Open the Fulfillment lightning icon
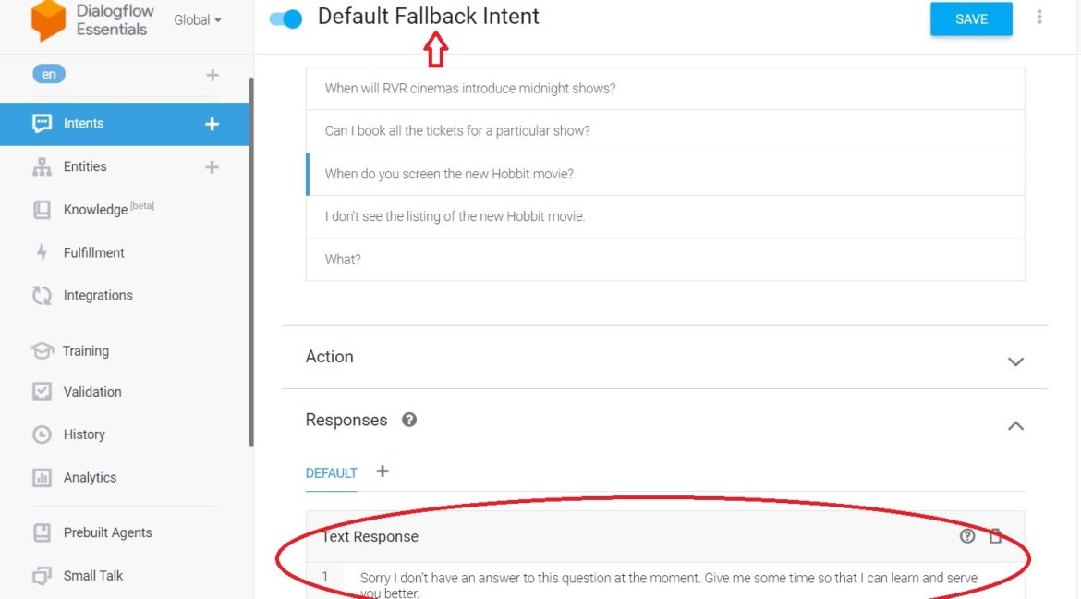 point(42,251)
